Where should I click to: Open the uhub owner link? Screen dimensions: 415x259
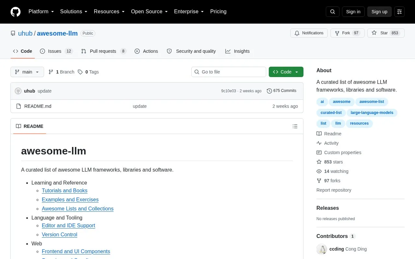[x=25, y=33]
